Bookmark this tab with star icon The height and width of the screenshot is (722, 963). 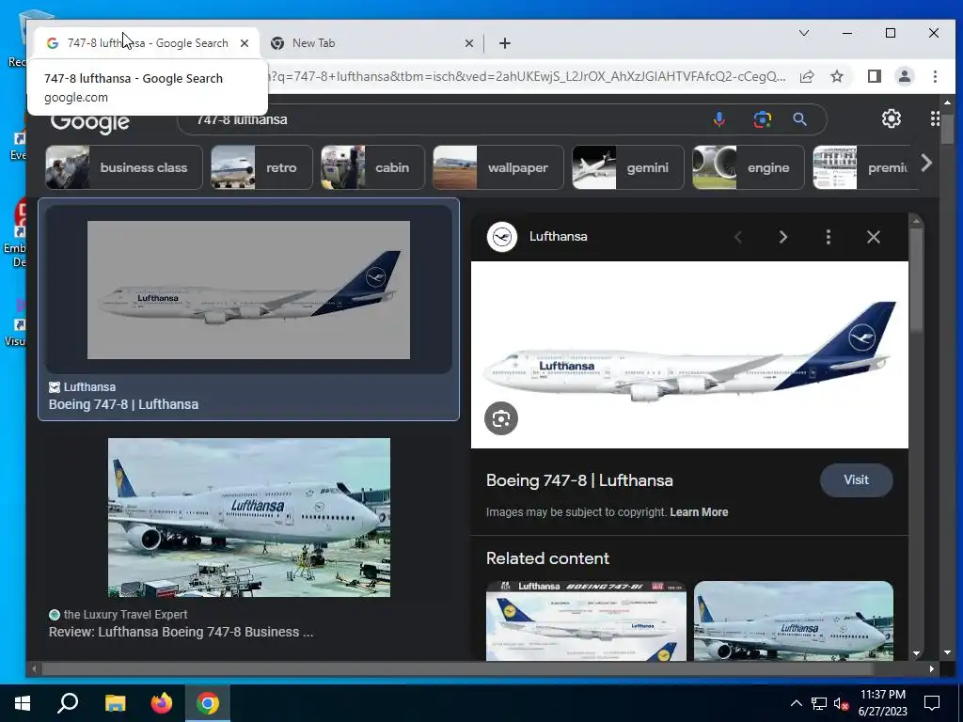[x=836, y=76]
